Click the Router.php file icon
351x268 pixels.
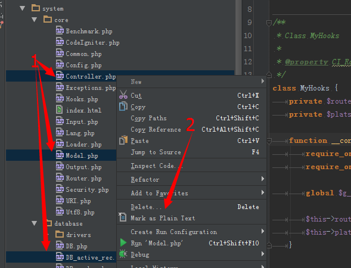click(60, 177)
